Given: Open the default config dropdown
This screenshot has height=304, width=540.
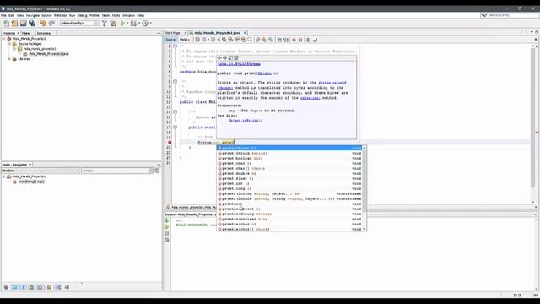Looking at the screenshot, I should point(79,23).
